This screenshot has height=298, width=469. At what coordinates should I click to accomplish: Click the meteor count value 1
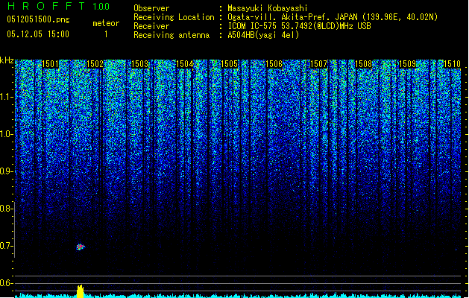106,34
